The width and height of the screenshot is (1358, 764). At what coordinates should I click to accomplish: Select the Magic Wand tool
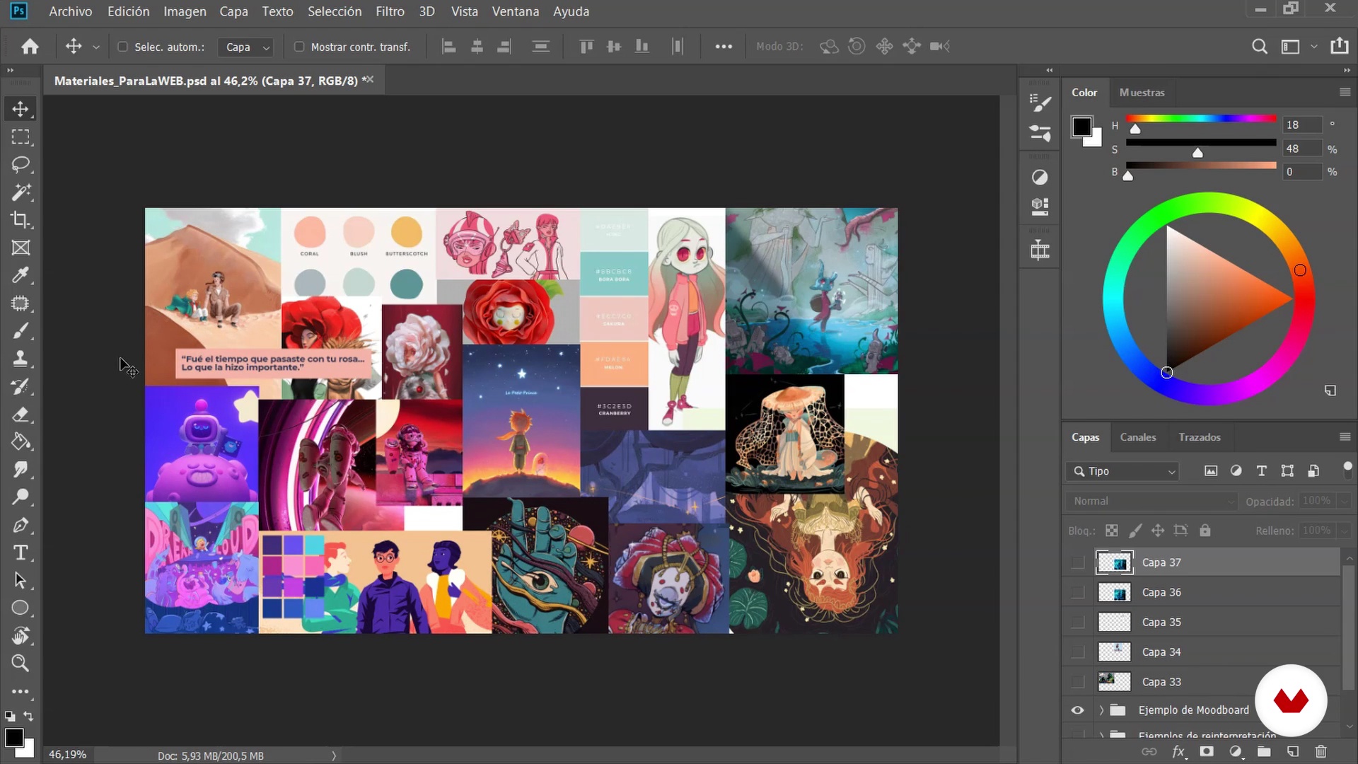21,192
